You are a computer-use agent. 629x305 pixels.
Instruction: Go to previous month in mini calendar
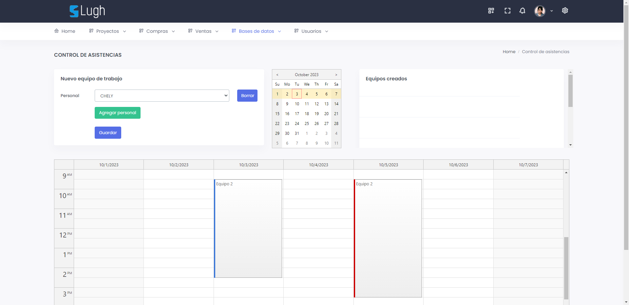click(x=277, y=75)
